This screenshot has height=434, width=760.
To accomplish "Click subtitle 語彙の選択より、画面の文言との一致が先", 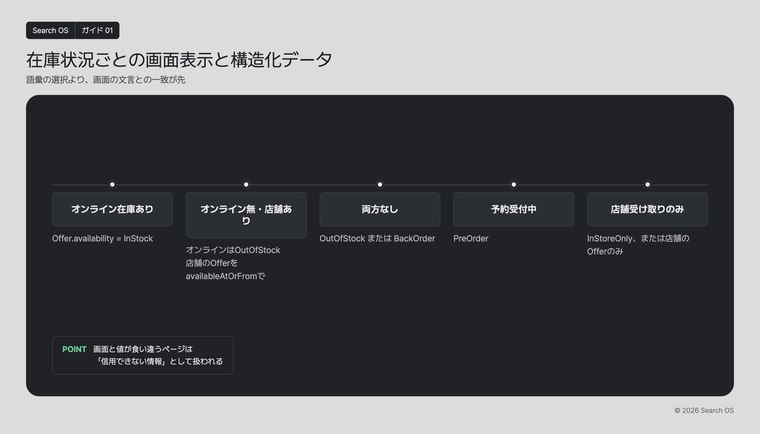I will [106, 80].
